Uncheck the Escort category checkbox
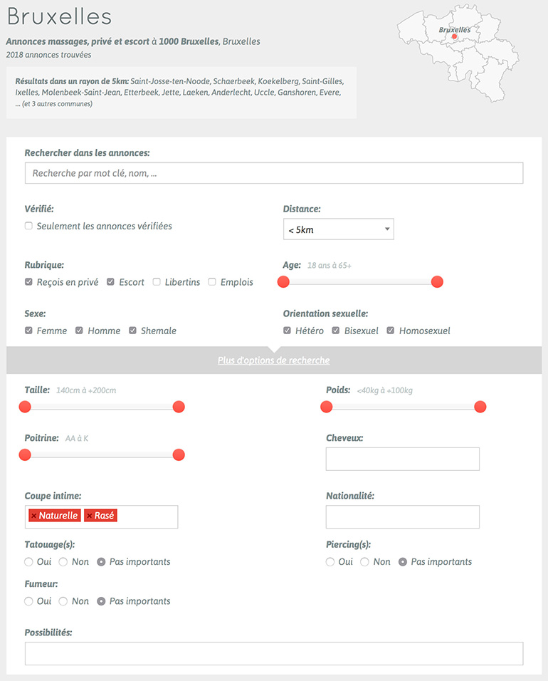The height and width of the screenshot is (681, 548). tap(111, 282)
